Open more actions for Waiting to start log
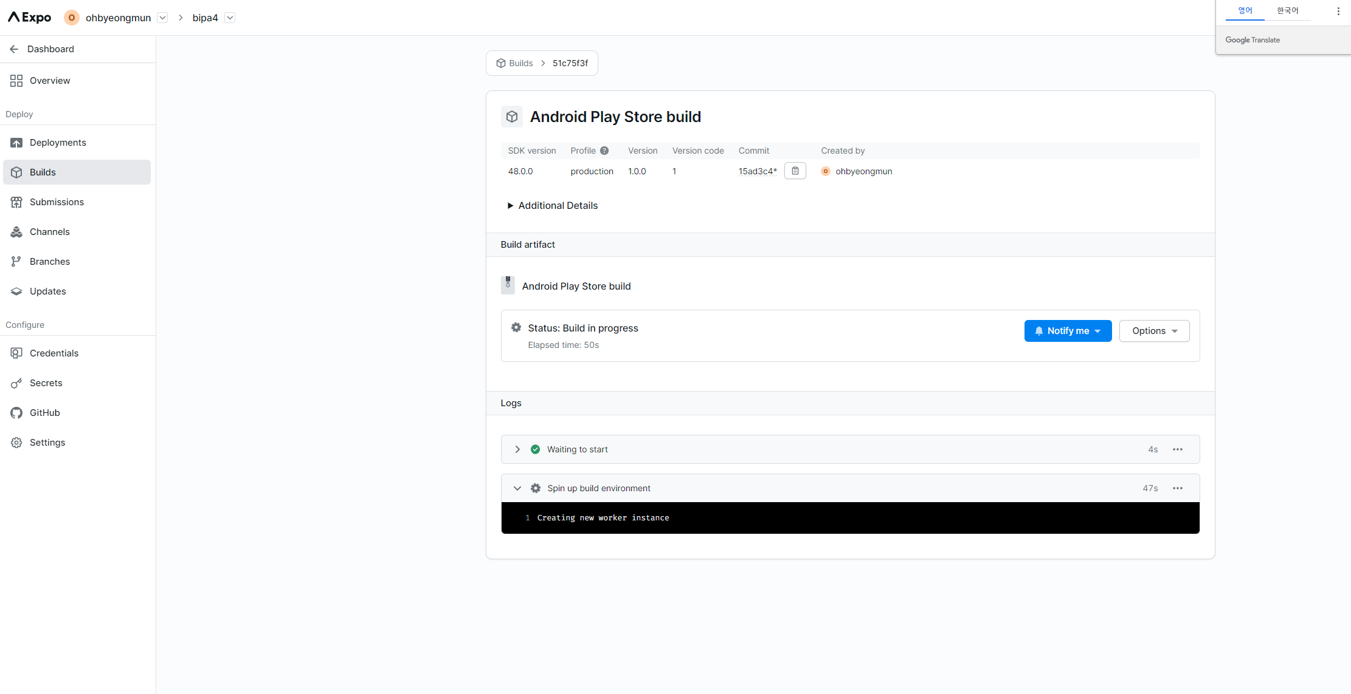The height and width of the screenshot is (694, 1351). click(1177, 449)
